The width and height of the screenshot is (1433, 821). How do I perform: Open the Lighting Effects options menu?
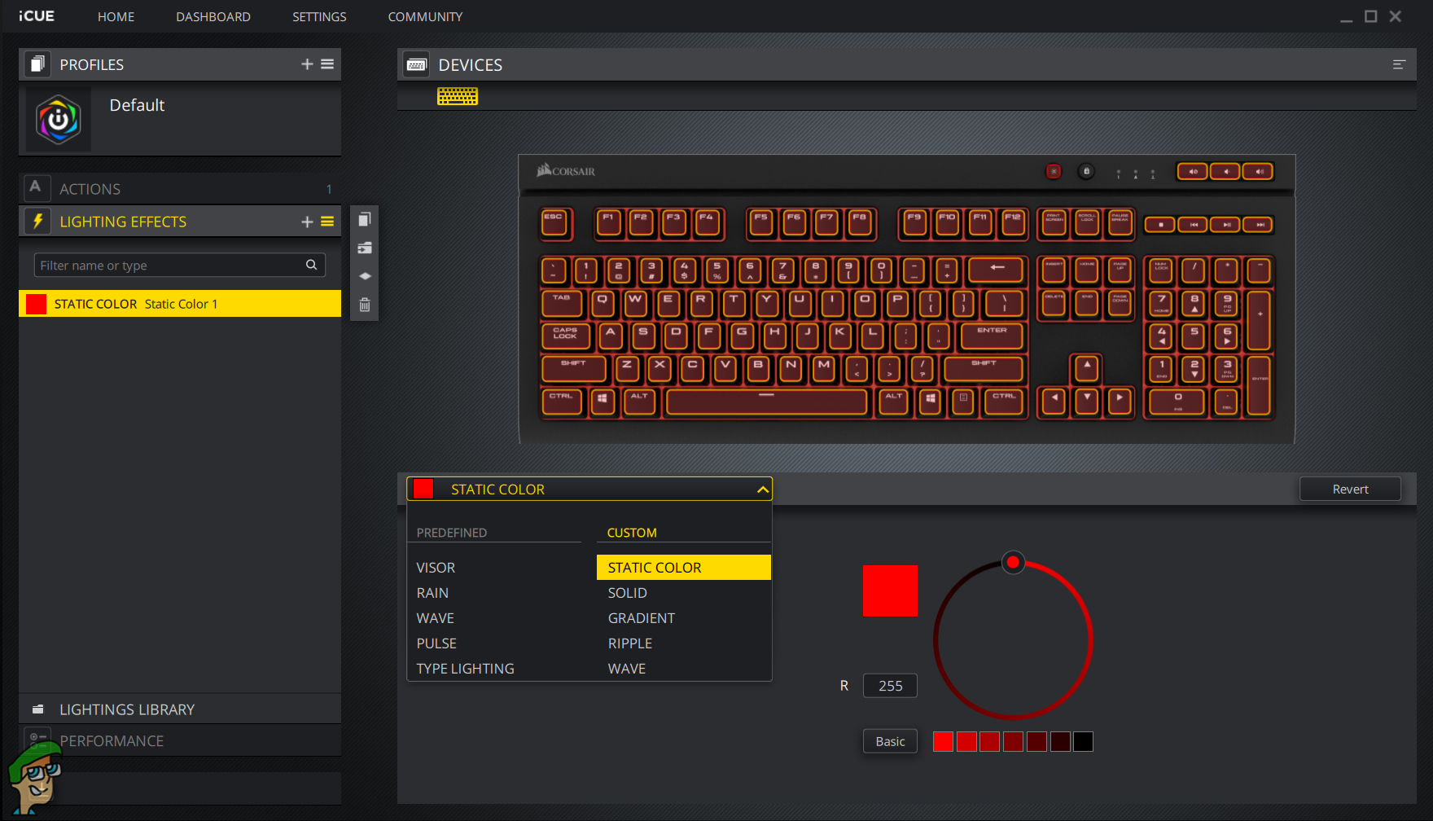[327, 222]
